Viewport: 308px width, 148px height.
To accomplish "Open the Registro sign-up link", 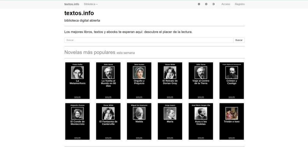I will 239,4.
